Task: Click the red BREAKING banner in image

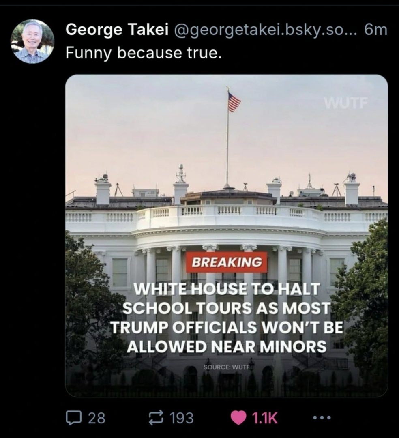Action: [x=227, y=262]
